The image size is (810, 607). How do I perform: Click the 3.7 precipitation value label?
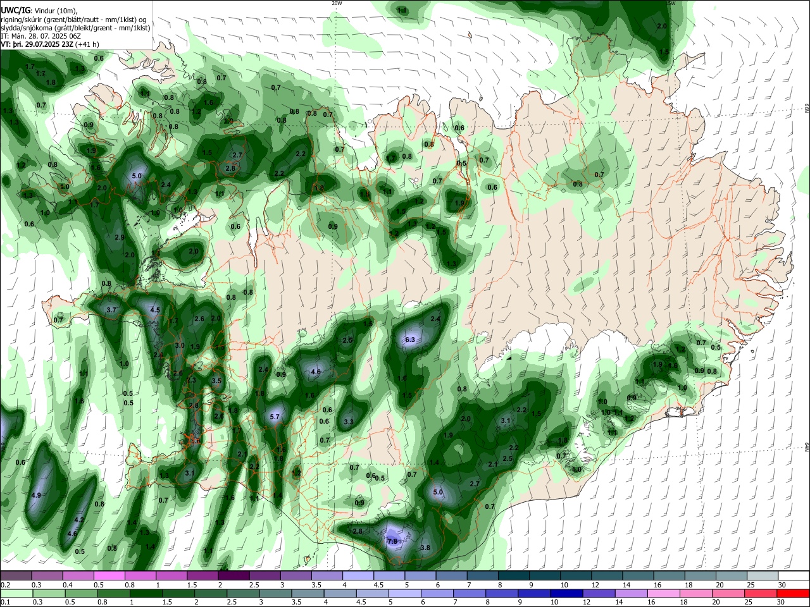point(112,310)
